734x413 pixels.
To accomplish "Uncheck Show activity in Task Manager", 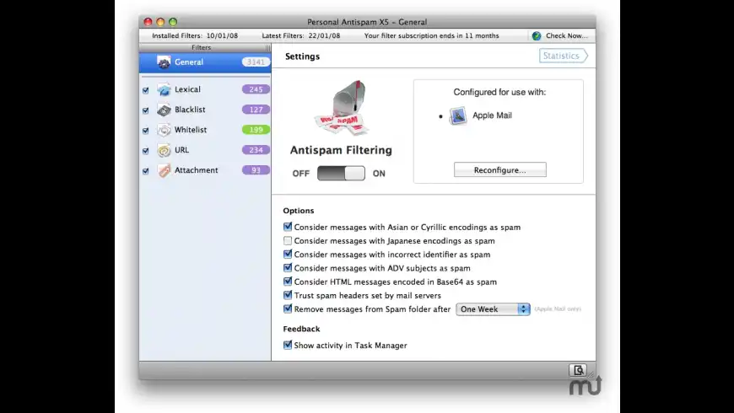I will point(288,345).
